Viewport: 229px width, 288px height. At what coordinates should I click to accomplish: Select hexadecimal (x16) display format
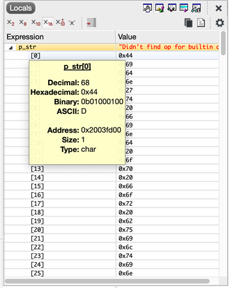coord(48,23)
